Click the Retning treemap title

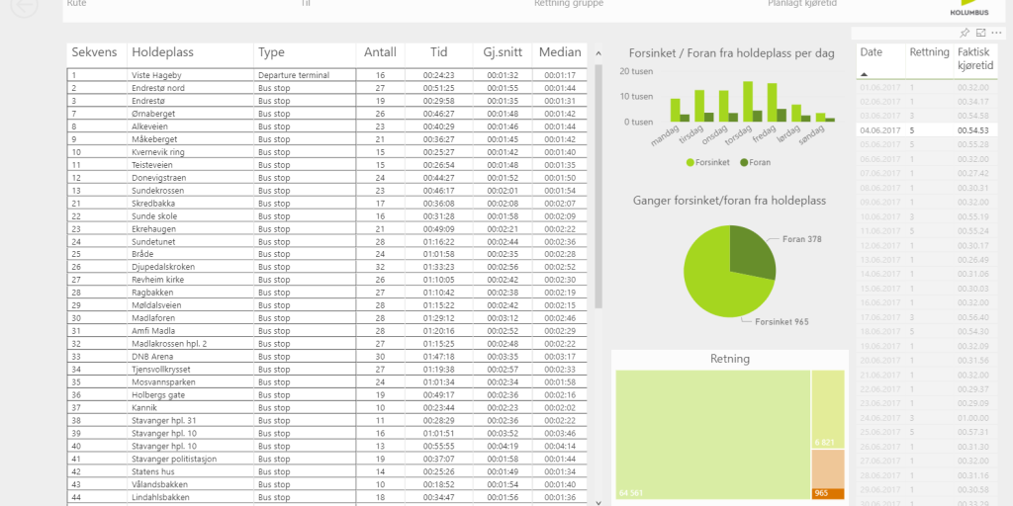(x=730, y=359)
